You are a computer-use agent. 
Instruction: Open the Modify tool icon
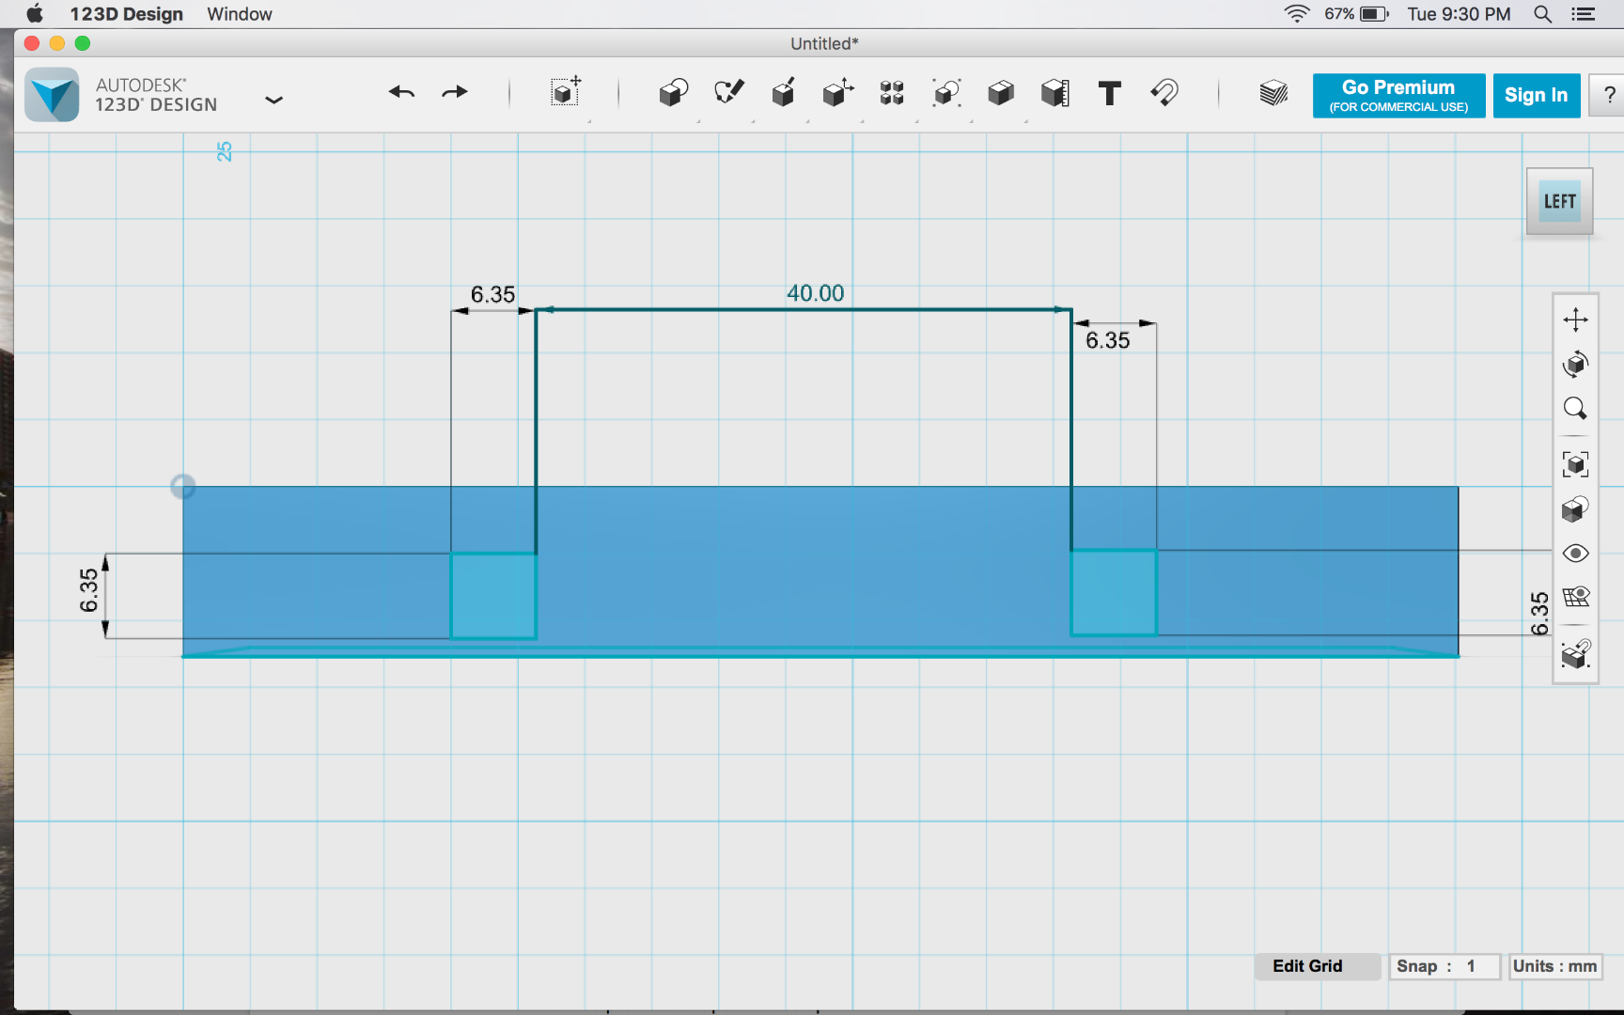click(x=837, y=92)
